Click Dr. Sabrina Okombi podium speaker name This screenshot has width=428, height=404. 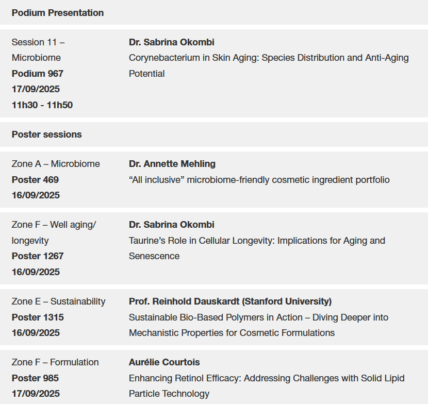pyautogui.click(x=171, y=42)
